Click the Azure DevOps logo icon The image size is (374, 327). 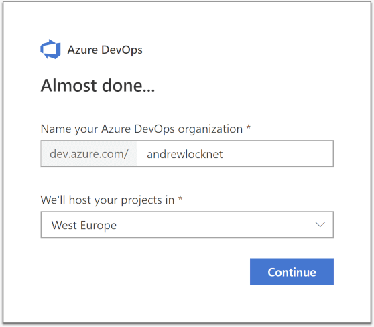point(50,49)
